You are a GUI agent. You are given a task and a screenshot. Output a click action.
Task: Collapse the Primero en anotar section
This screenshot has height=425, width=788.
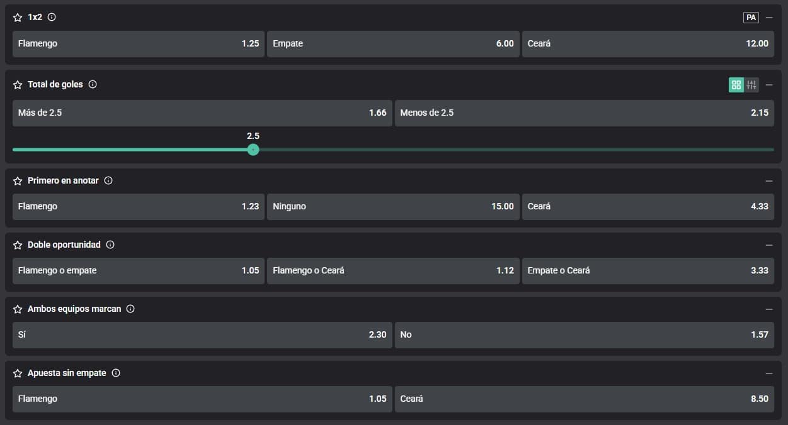click(768, 180)
